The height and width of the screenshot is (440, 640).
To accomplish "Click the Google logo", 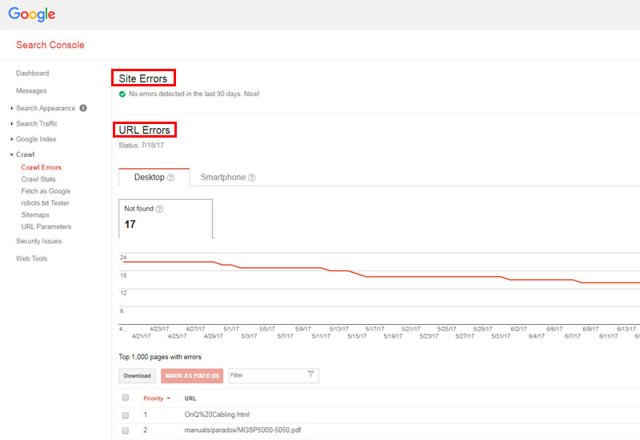I will pos(33,14).
